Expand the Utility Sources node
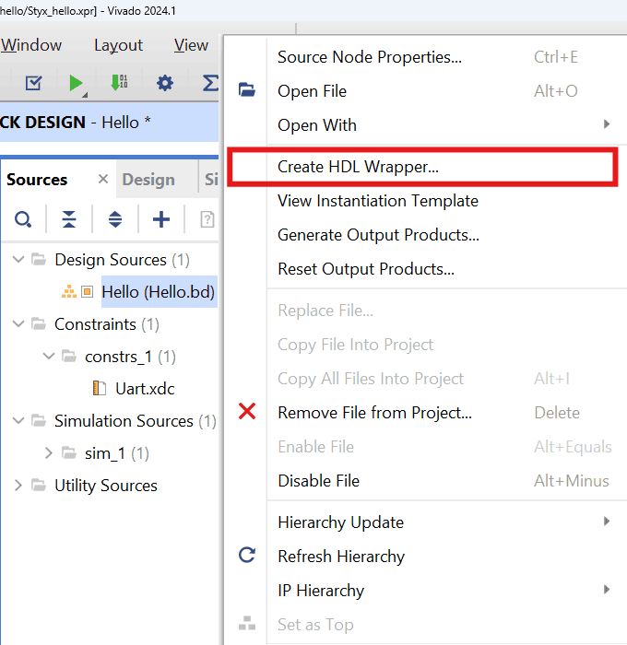This screenshot has height=645, width=627. coord(18,486)
